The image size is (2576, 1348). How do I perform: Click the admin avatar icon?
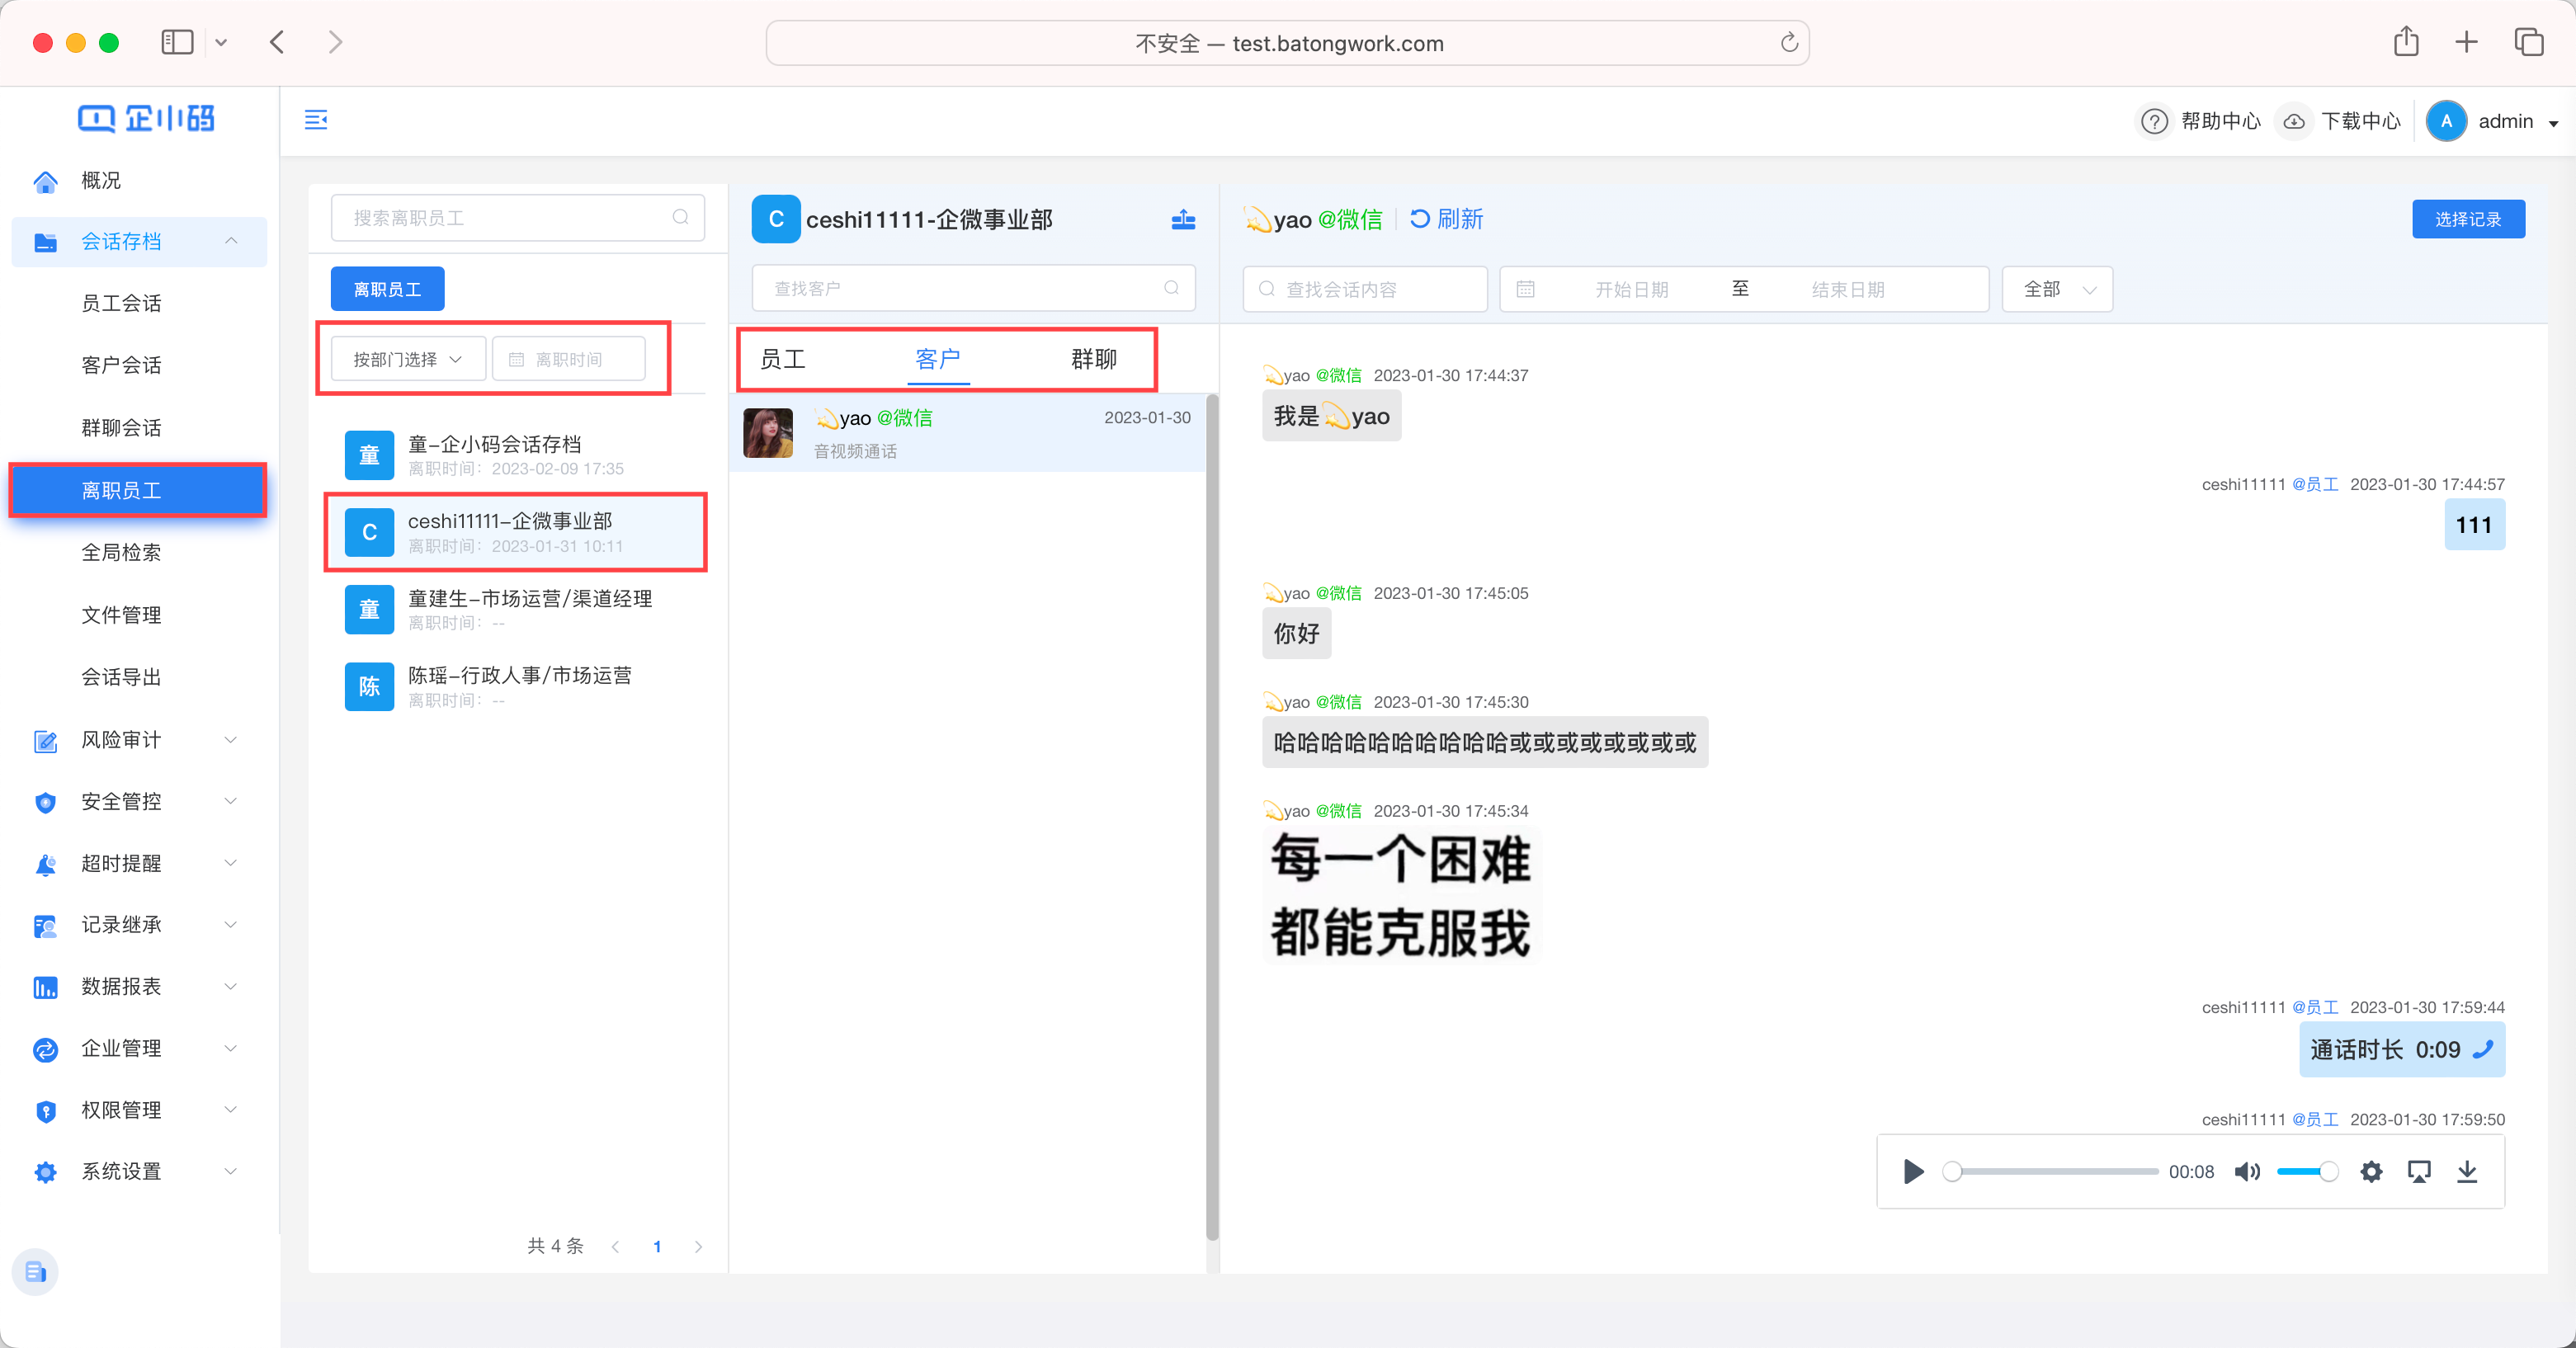pos(2446,121)
